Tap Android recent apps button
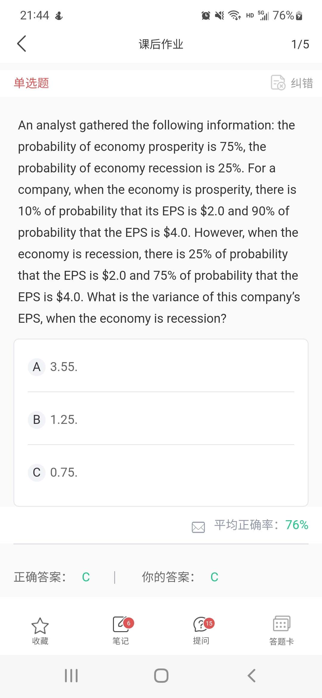Image resolution: width=322 pixels, height=698 pixels. 71,676
